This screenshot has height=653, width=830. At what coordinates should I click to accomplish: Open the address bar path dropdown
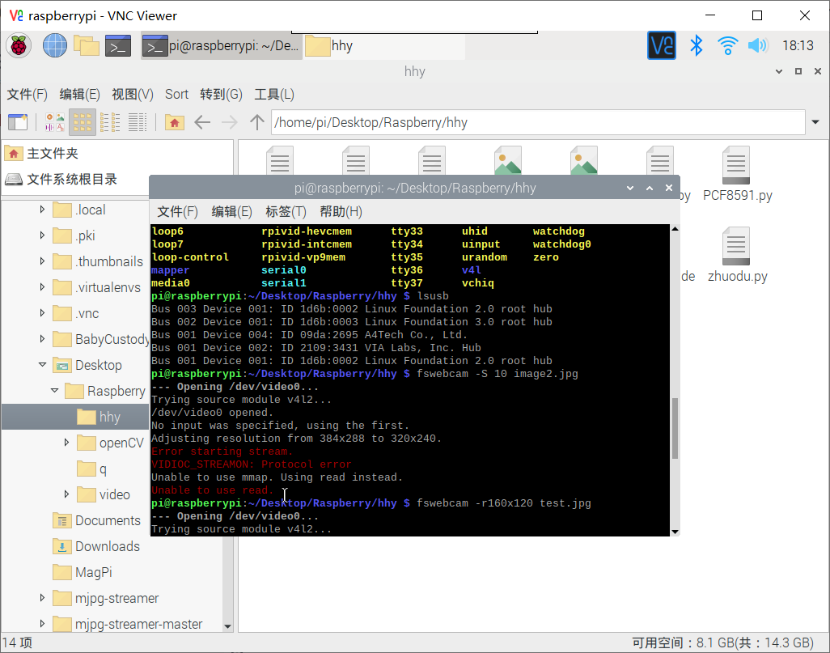pos(815,122)
